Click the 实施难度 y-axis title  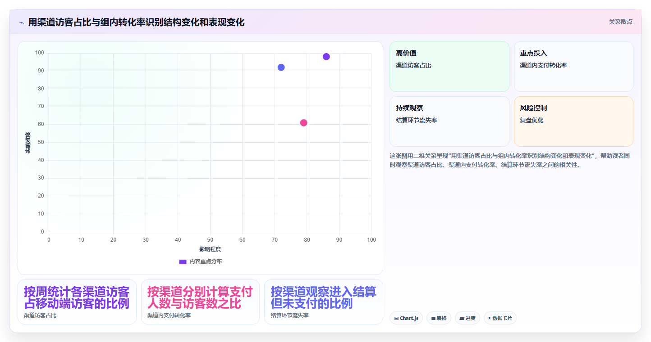pyautogui.click(x=28, y=143)
